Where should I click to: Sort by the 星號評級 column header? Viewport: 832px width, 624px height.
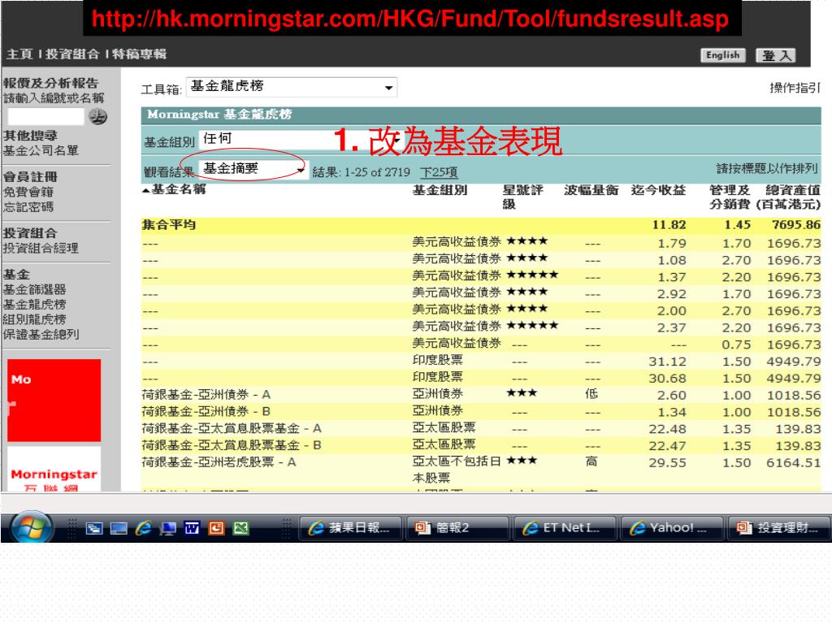coord(522,197)
